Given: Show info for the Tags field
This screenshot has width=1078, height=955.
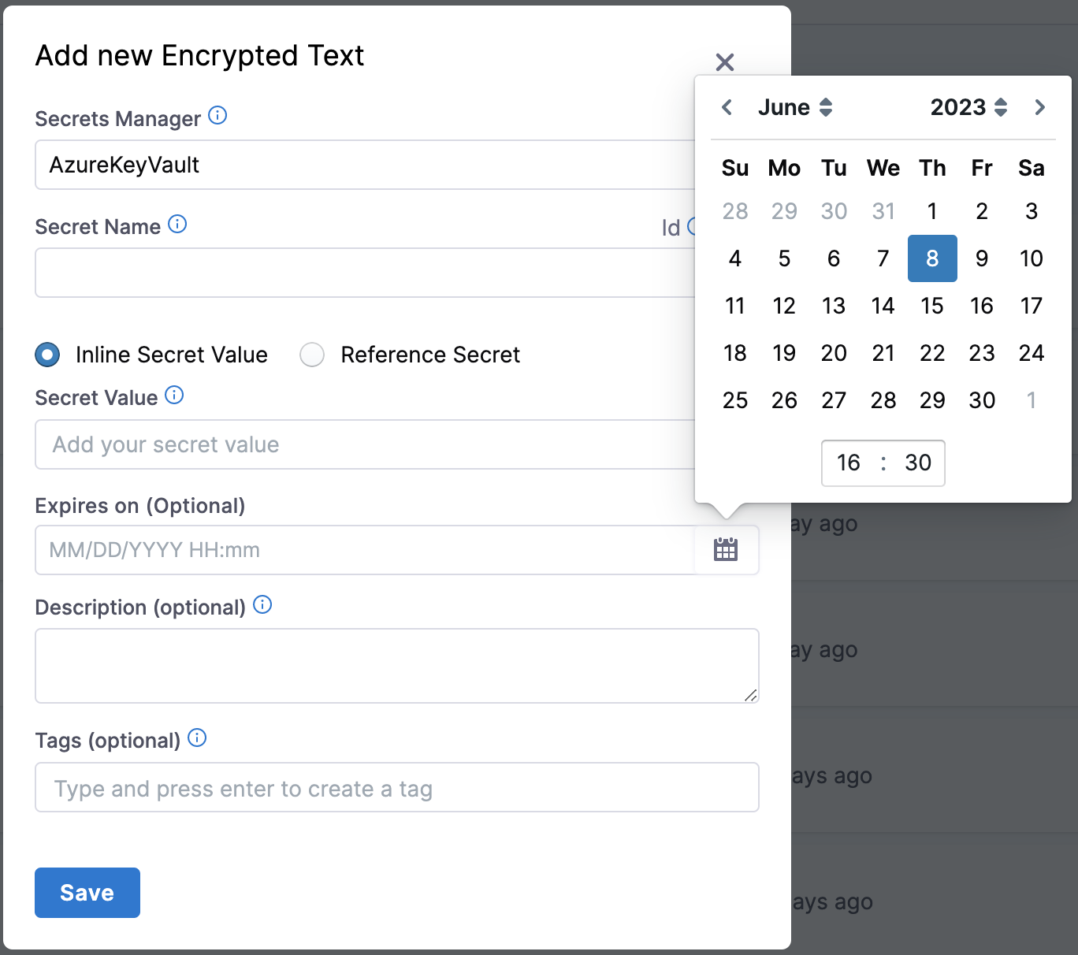Looking at the screenshot, I should click(x=198, y=738).
